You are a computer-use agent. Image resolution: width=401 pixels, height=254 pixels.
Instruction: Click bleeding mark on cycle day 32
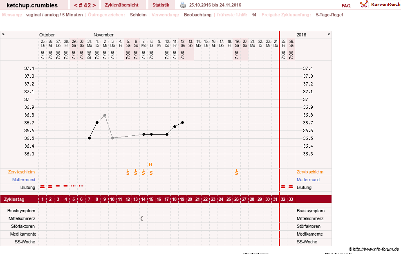pos(283,187)
